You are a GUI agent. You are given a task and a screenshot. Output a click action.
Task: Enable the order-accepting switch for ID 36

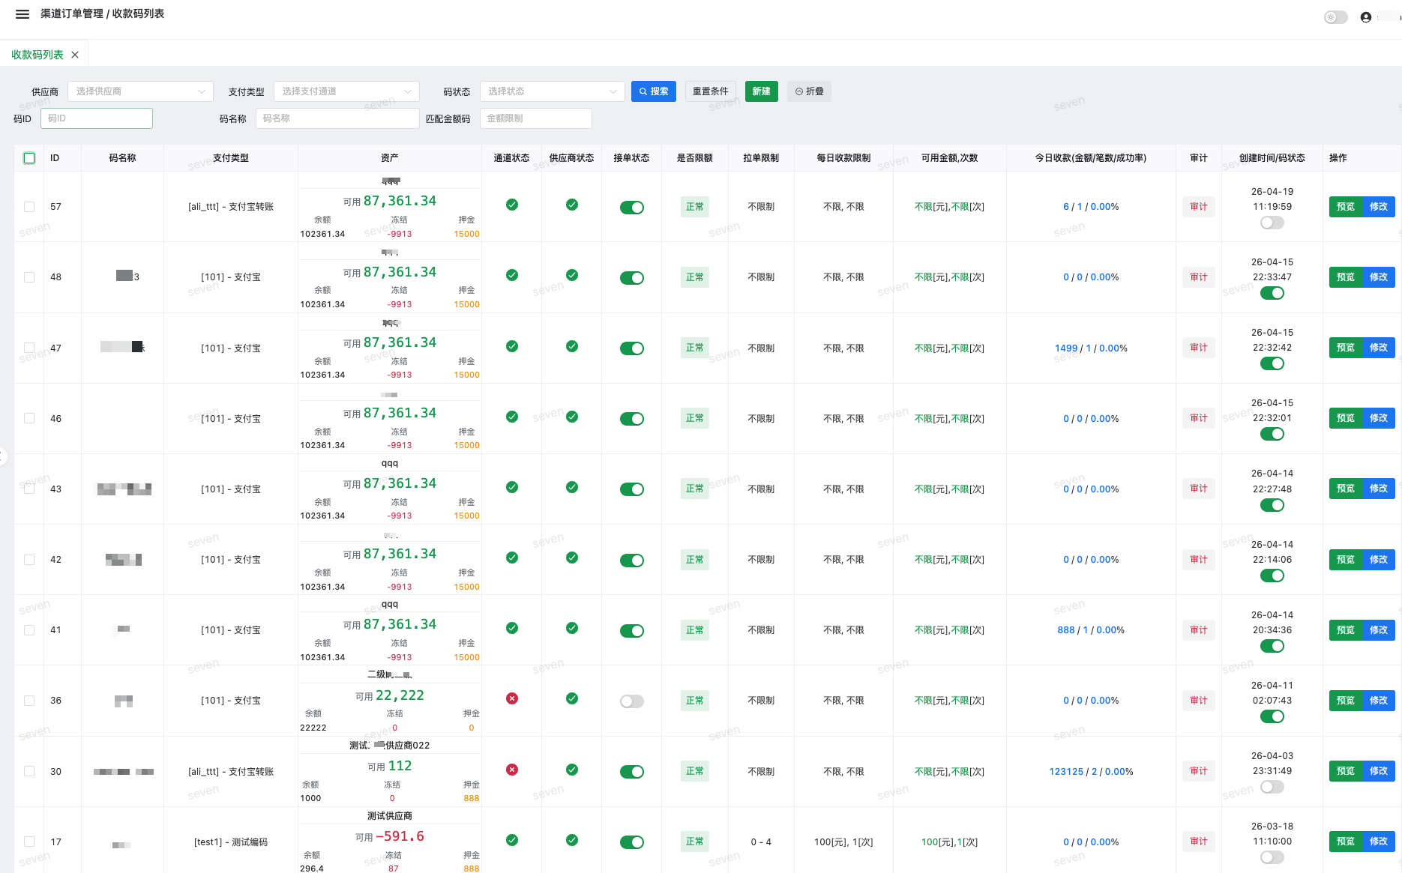click(632, 701)
